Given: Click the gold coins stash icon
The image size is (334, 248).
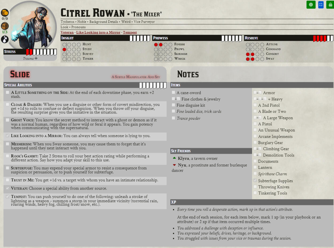Looking at the screenshot, I should point(5,13).
